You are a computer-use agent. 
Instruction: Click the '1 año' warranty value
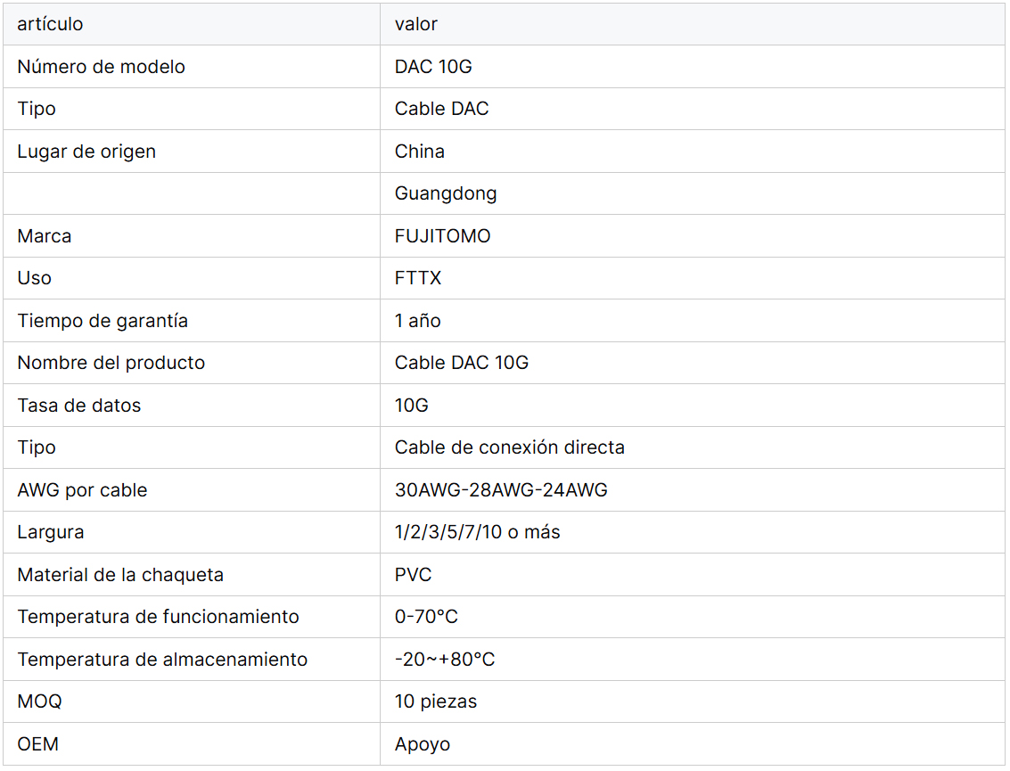click(x=417, y=321)
